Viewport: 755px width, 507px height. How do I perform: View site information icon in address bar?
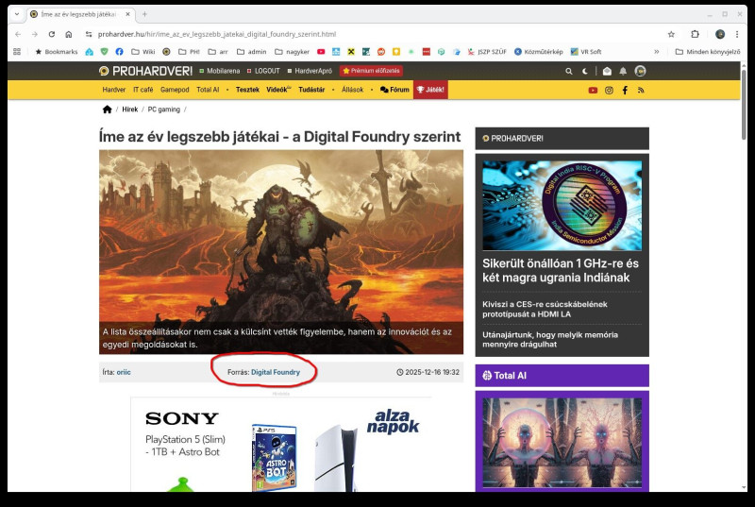coord(88,34)
